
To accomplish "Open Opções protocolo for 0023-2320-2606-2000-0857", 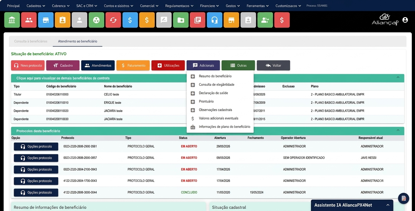I will coord(36,158).
